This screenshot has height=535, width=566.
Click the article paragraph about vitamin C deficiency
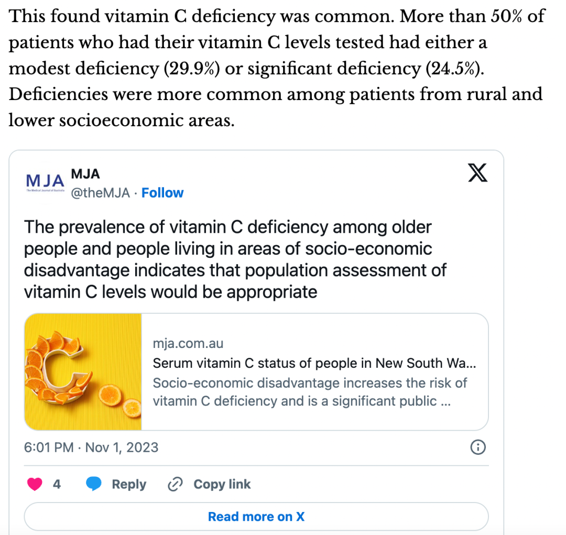275,68
